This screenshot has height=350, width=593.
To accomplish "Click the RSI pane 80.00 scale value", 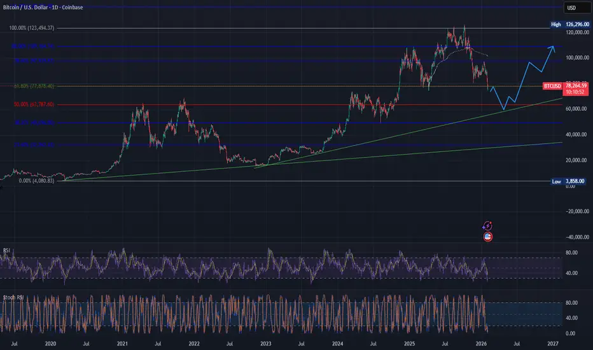I will [x=571, y=253].
